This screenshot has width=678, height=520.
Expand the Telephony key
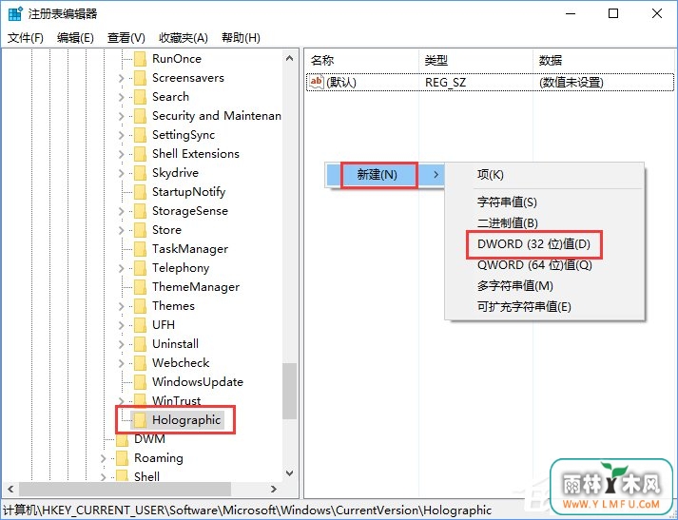(121, 268)
